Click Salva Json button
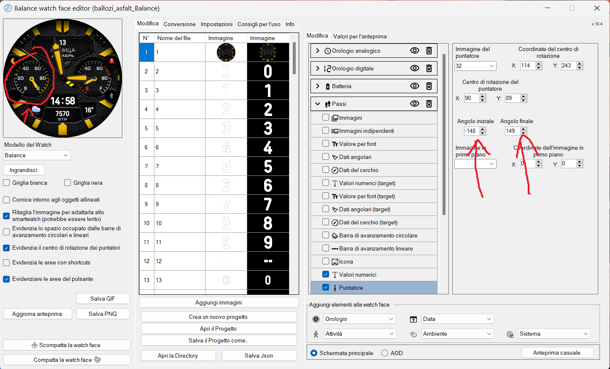This screenshot has height=369, width=610. pyautogui.click(x=259, y=356)
